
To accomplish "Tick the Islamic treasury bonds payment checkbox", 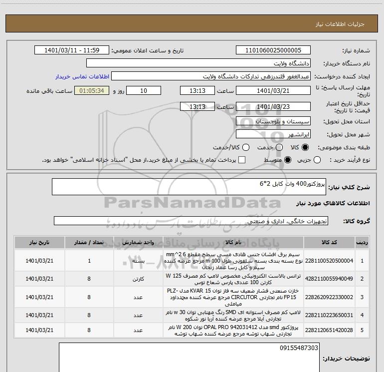I will point(242,160).
